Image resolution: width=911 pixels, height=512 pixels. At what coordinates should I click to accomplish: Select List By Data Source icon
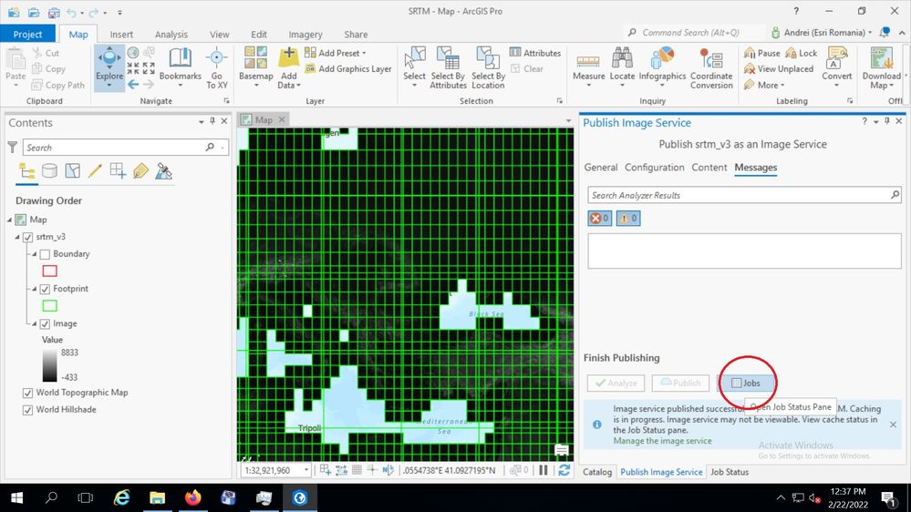pos(49,170)
